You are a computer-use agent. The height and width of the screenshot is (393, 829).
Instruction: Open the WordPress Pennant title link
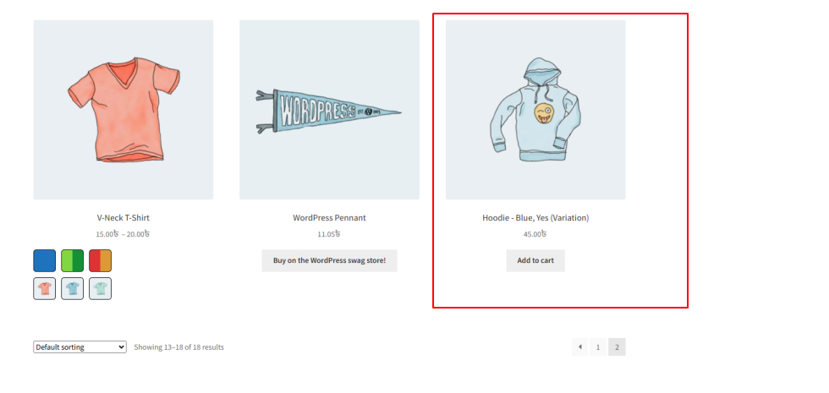329,218
